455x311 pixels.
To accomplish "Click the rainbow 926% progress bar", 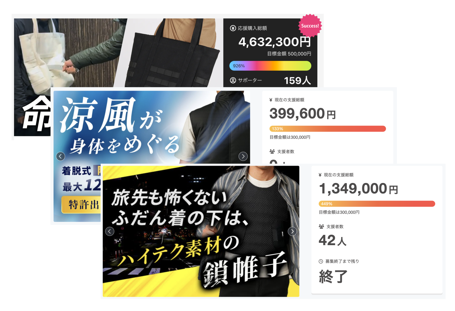I will click(270, 66).
